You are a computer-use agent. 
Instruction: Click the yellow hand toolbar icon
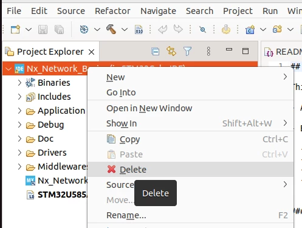pos(226,29)
